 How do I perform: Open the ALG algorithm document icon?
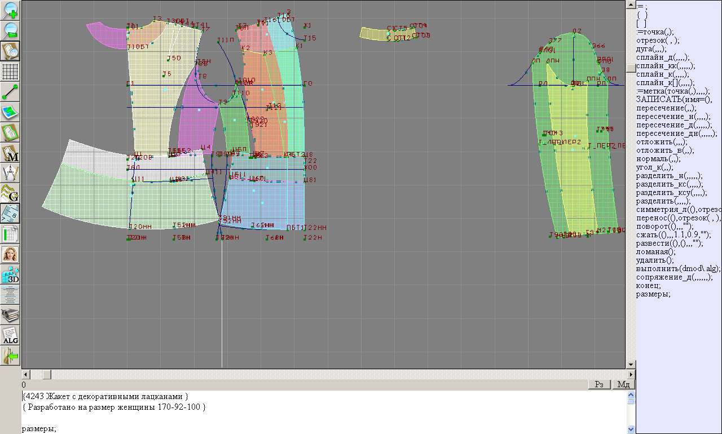tap(11, 335)
